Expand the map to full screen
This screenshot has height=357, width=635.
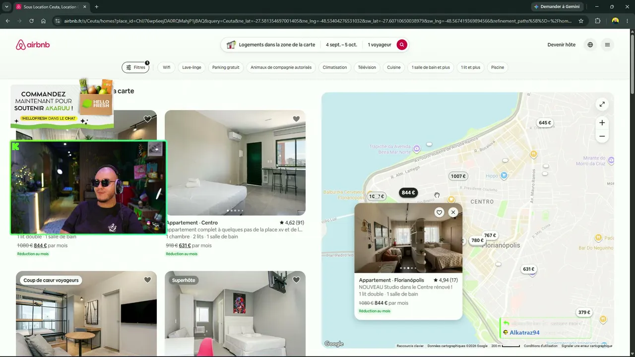click(x=602, y=104)
